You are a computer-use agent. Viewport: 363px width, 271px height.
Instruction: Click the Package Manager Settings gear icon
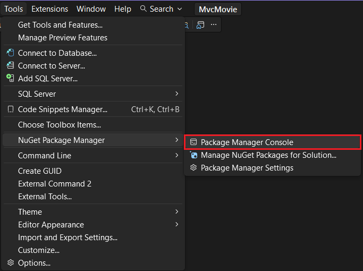click(193, 167)
